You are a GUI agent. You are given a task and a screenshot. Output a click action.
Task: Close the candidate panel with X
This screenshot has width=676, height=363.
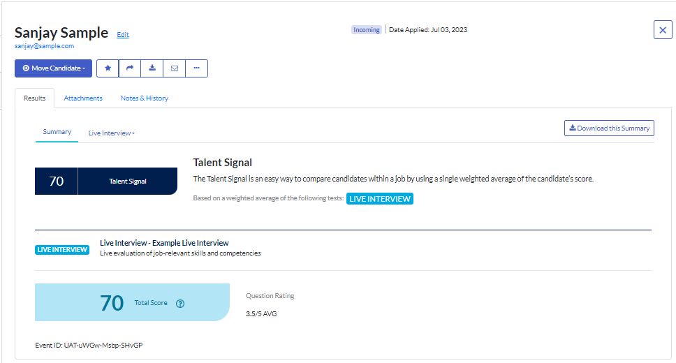663,30
